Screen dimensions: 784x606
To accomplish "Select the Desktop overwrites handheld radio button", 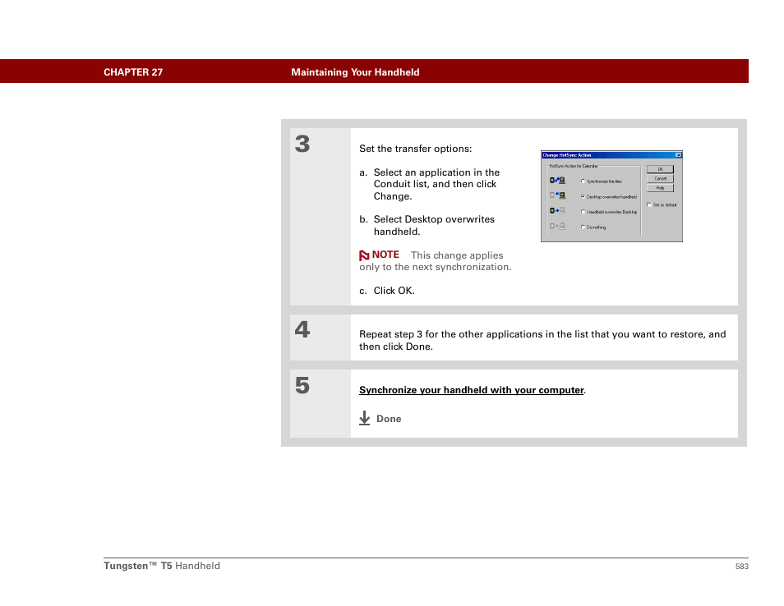I will pyautogui.click(x=583, y=197).
